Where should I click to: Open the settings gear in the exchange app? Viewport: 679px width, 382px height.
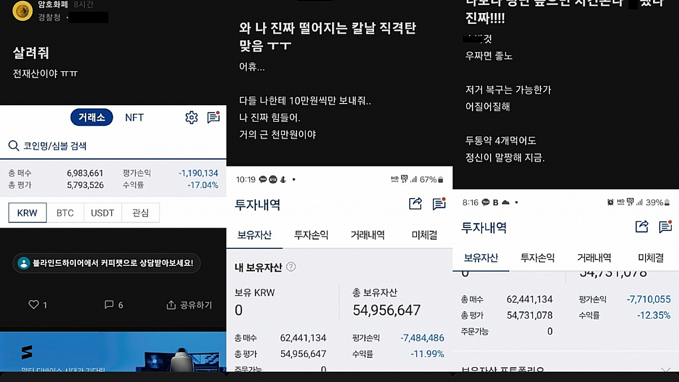(191, 117)
